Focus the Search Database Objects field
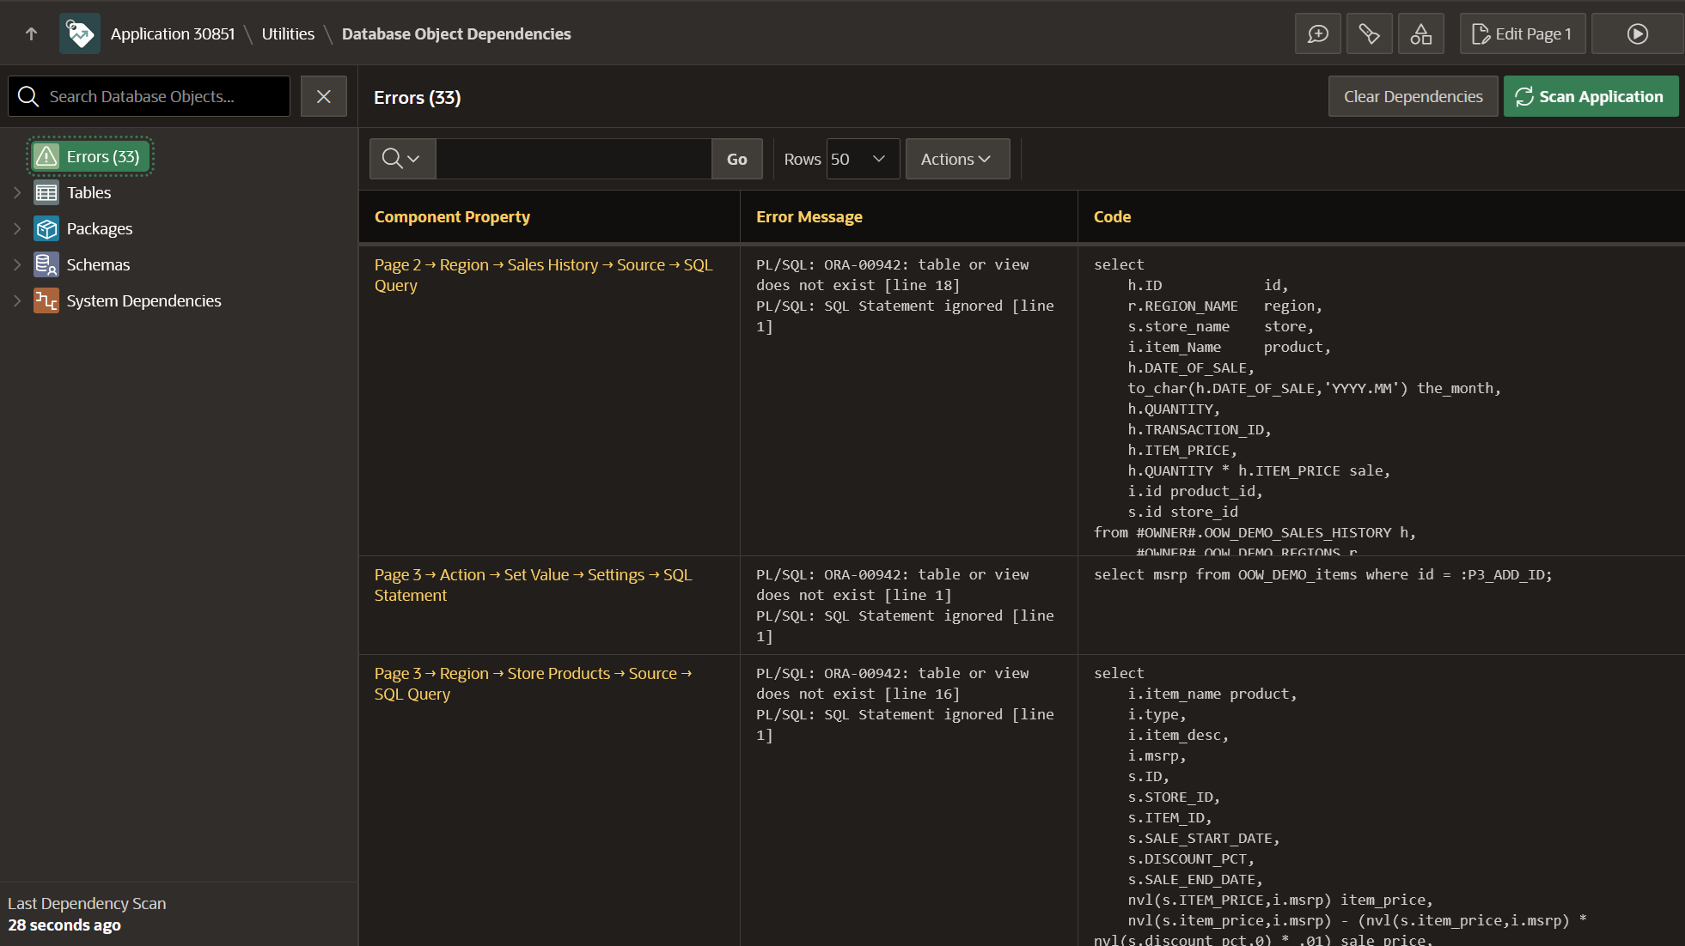 click(x=163, y=96)
